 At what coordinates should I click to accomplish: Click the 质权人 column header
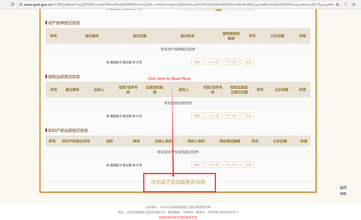pyautogui.click(x=183, y=90)
